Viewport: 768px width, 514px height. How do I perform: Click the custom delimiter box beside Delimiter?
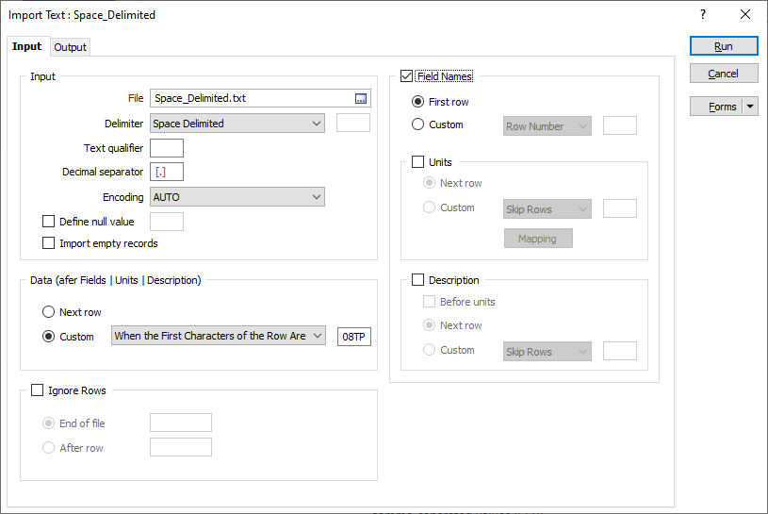(x=353, y=123)
